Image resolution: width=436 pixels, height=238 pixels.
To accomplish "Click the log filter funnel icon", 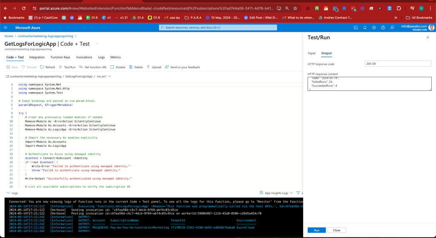I will click(298, 193).
